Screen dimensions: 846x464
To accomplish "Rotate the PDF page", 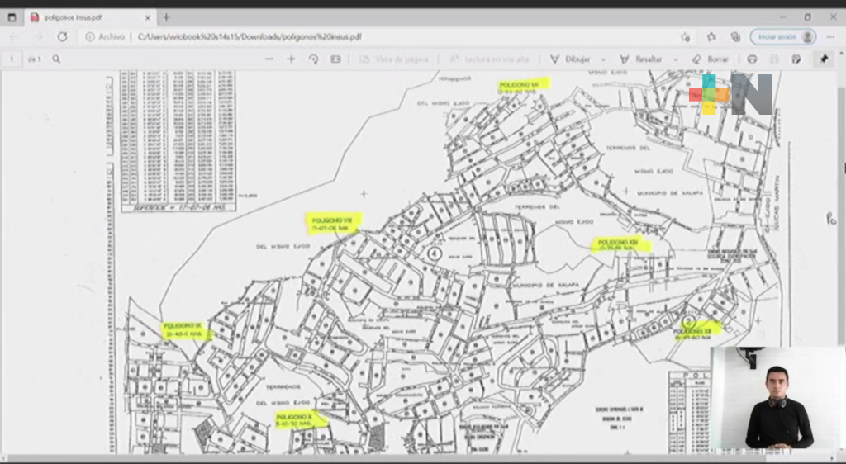I will [313, 59].
